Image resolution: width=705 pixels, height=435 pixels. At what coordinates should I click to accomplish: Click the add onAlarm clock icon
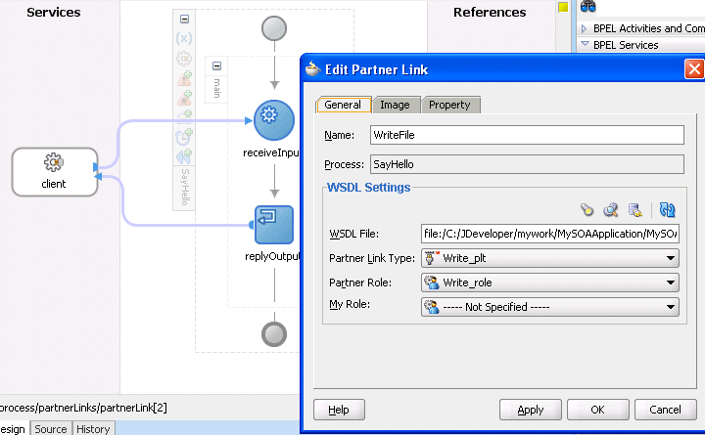(184, 137)
